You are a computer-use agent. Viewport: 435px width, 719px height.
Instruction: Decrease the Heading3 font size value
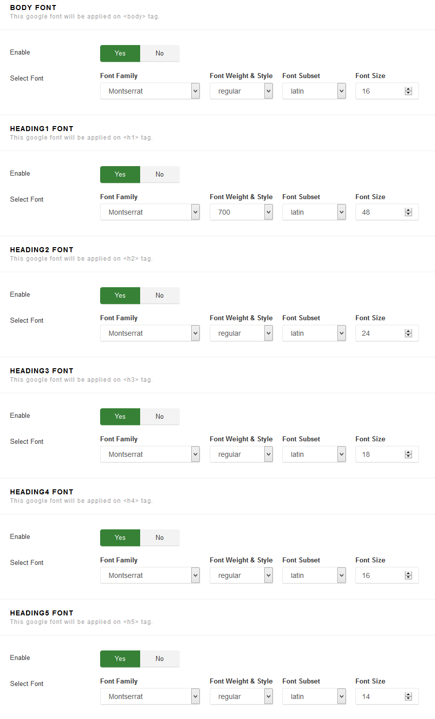click(x=408, y=456)
